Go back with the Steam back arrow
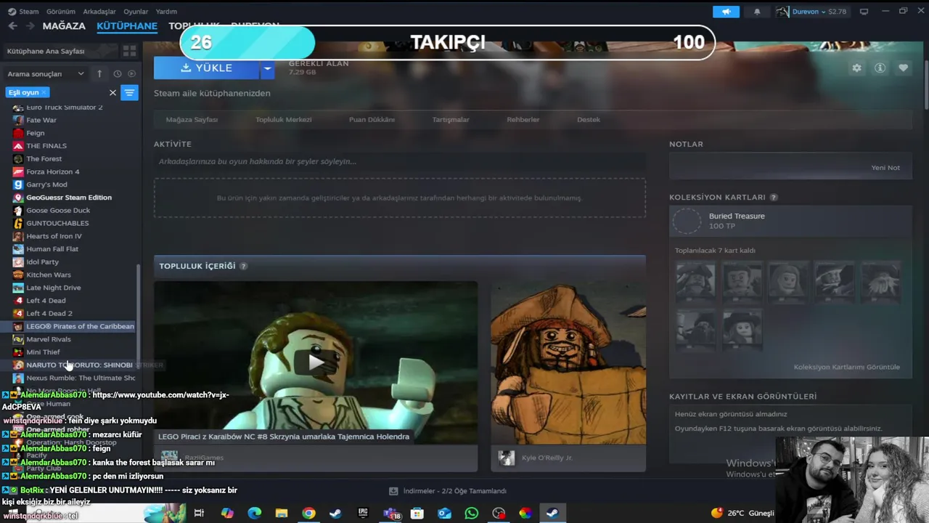The image size is (929, 523). pyautogui.click(x=13, y=25)
